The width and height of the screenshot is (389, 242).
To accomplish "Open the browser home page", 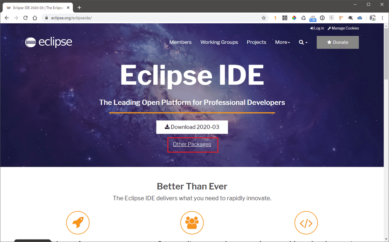I will (35, 18).
